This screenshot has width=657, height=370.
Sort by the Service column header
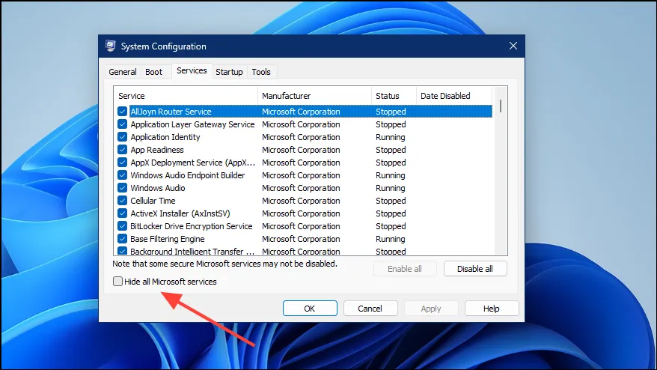click(x=186, y=96)
